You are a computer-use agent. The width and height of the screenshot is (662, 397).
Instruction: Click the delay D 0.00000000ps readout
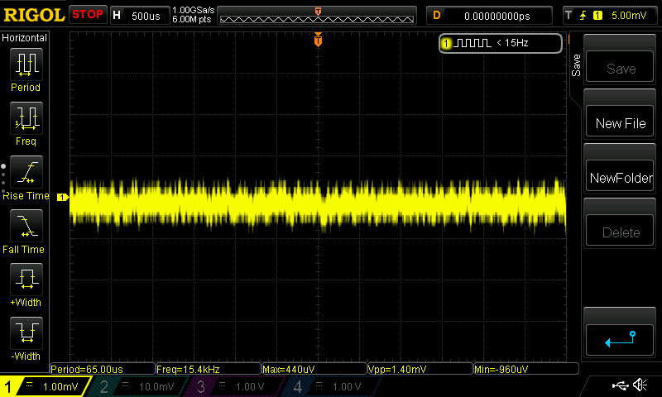tap(489, 16)
